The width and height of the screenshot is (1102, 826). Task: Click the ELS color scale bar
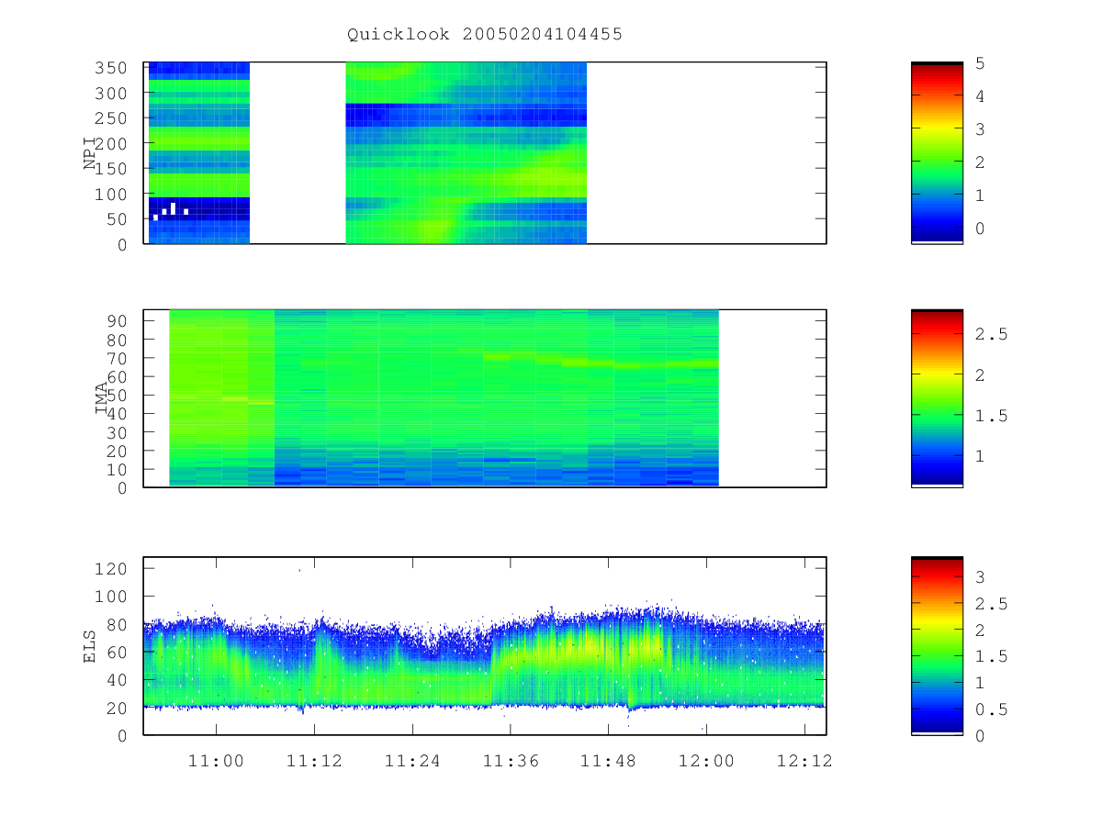point(937,646)
